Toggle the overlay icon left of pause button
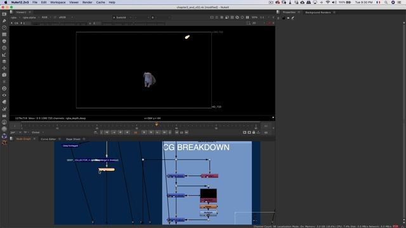The image size is (406, 228). point(242,17)
